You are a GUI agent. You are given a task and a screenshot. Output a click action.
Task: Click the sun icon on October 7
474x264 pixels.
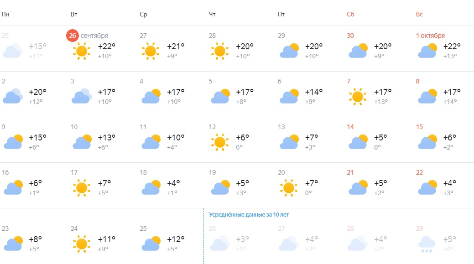358,97
